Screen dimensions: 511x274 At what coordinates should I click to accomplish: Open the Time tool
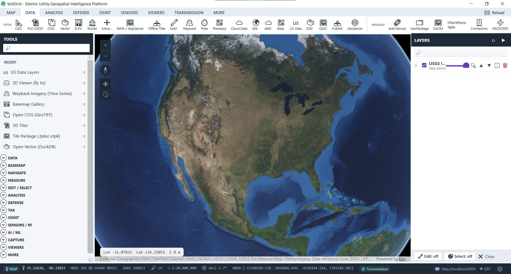tap(204, 25)
